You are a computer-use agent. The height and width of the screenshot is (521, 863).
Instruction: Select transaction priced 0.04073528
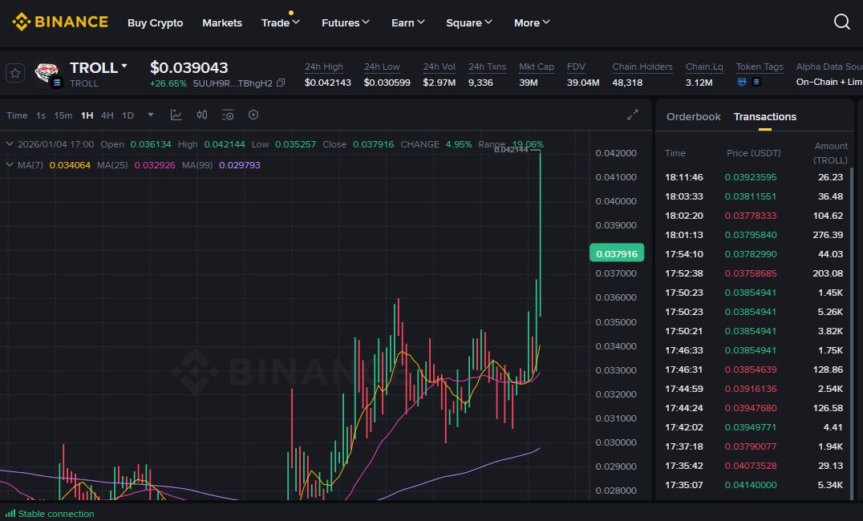(753, 466)
